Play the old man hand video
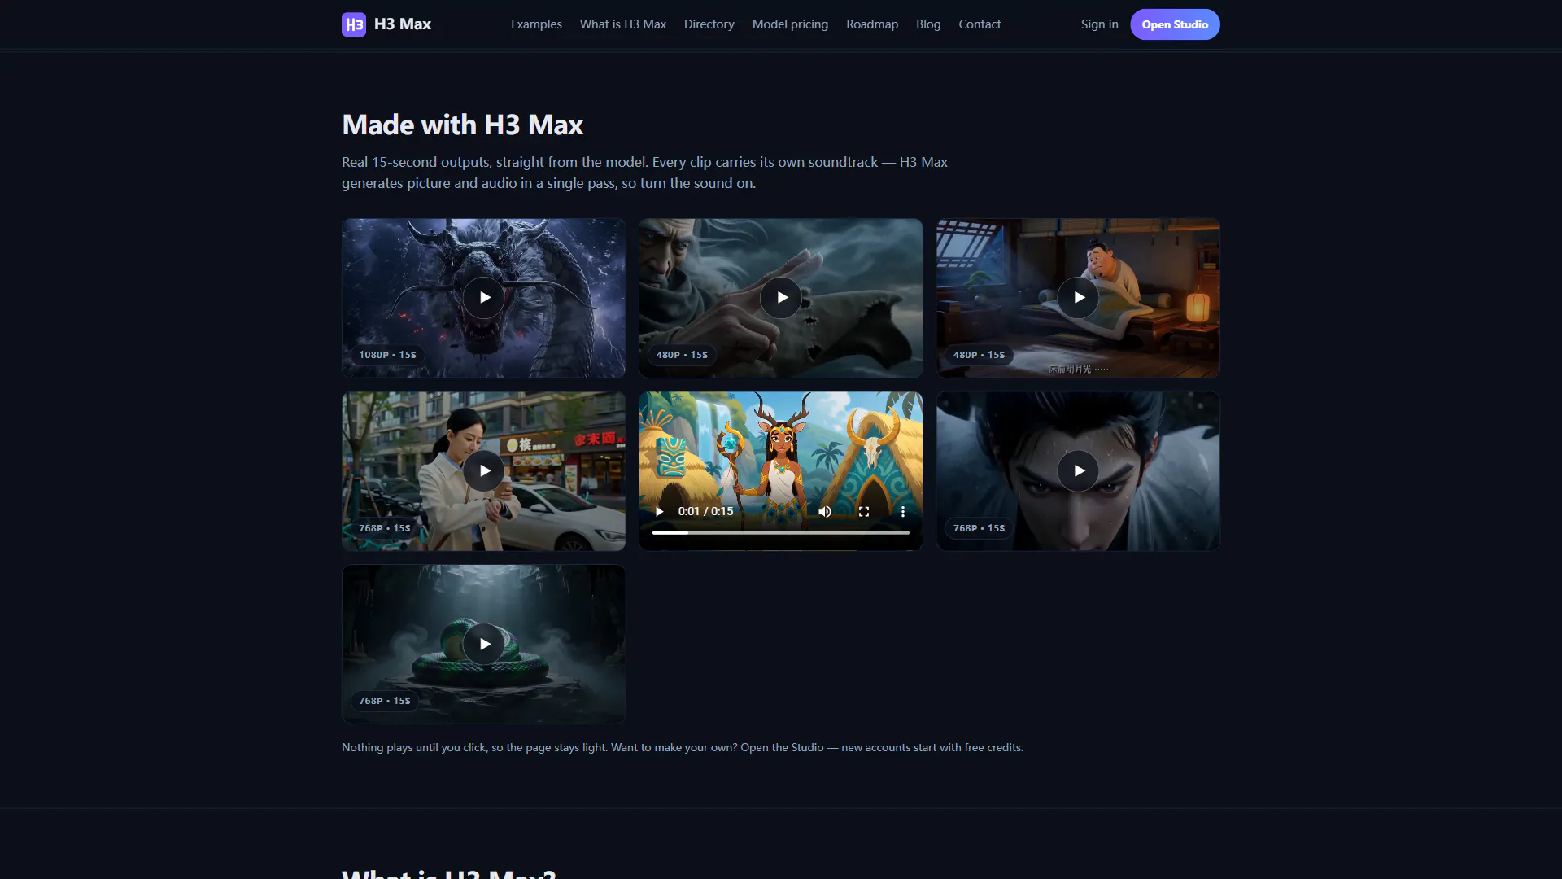The image size is (1562, 879). [781, 298]
